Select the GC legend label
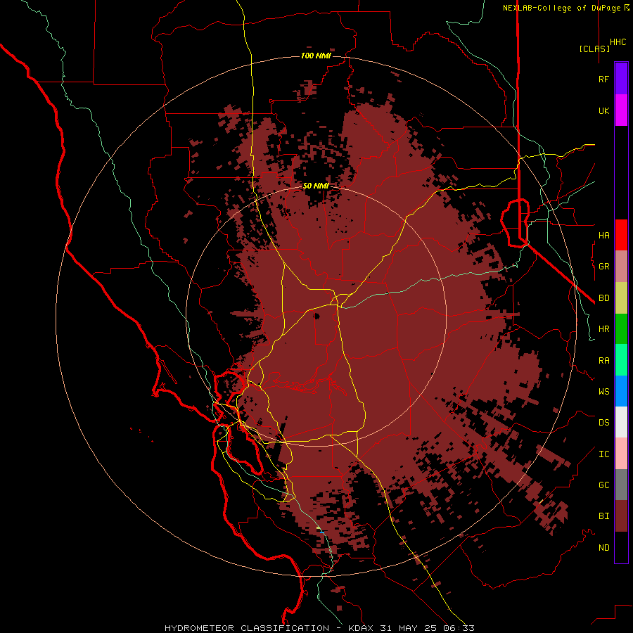The height and width of the screenshot is (633, 633). coord(603,485)
